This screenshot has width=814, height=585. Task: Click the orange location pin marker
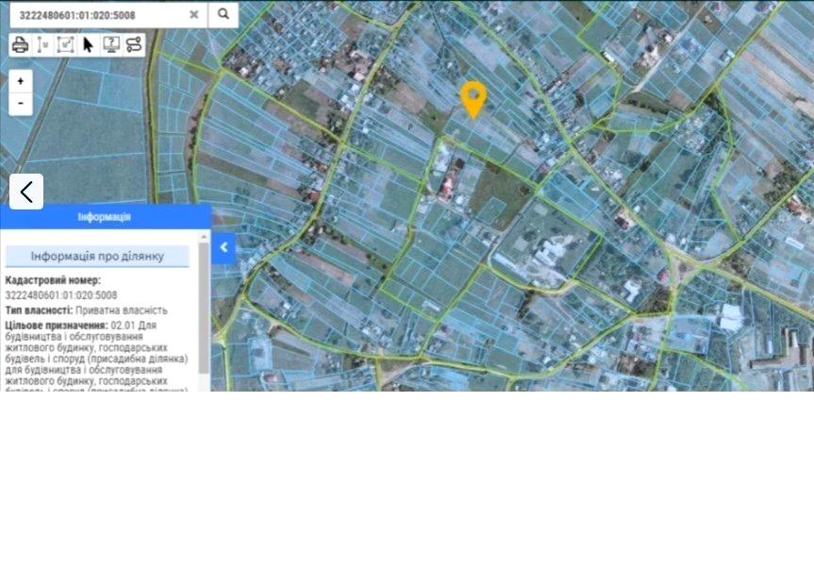coord(473,97)
